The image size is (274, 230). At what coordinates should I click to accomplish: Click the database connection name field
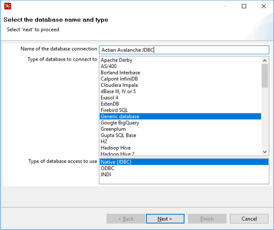[x=184, y=50]
